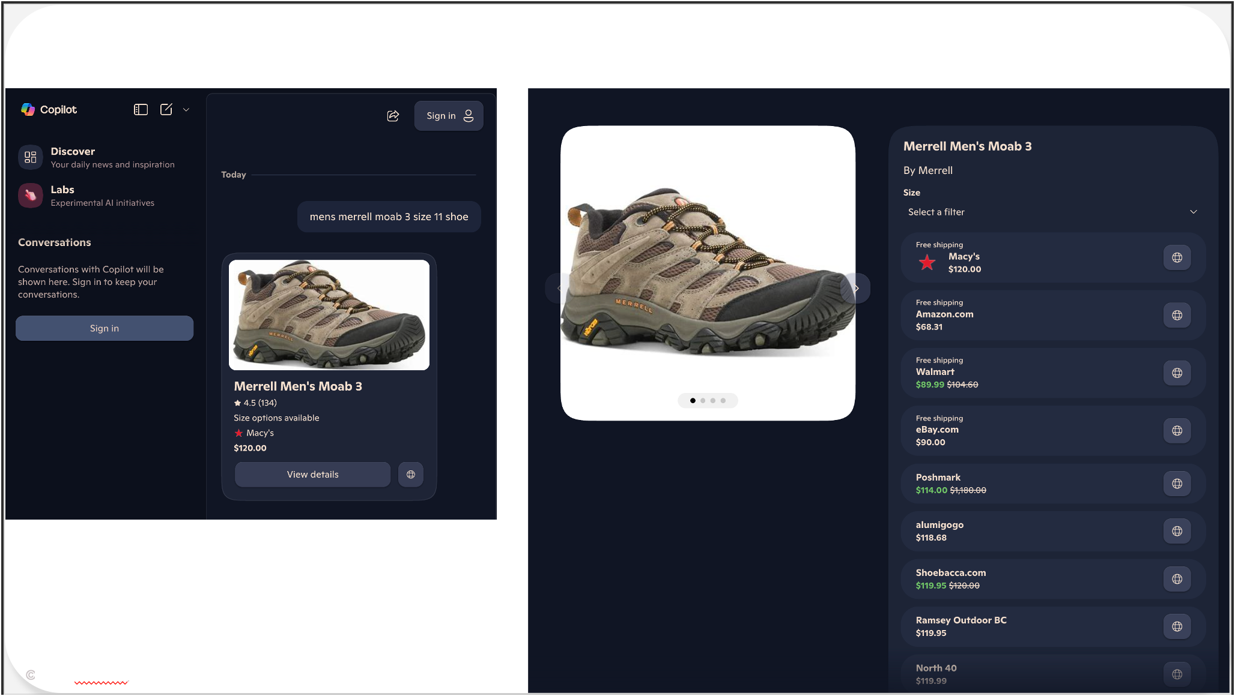Click the share conversation icon
The height and width of the screenshot is (696, 1235).
(393, 116)
